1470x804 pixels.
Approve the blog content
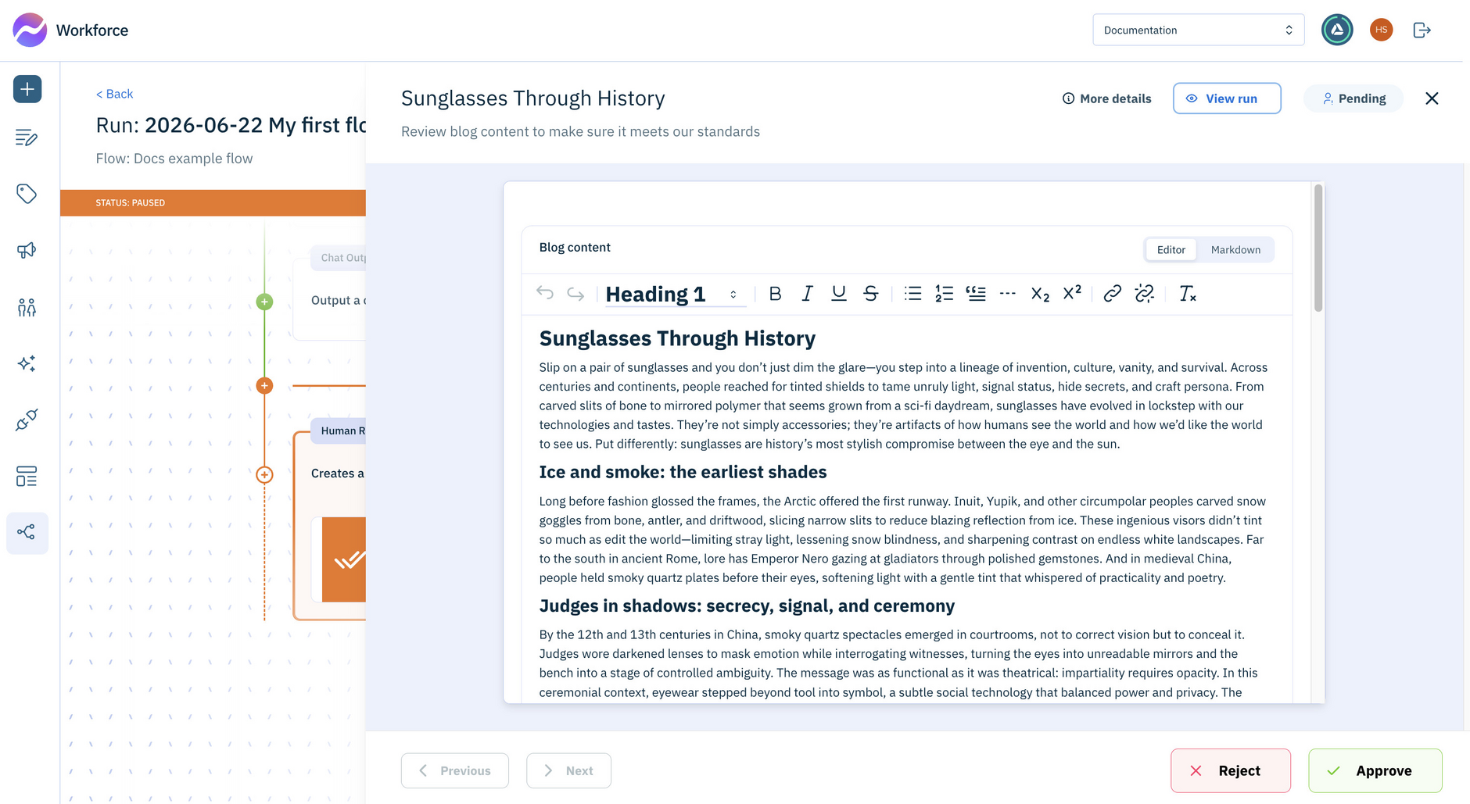click(1375, 770)
